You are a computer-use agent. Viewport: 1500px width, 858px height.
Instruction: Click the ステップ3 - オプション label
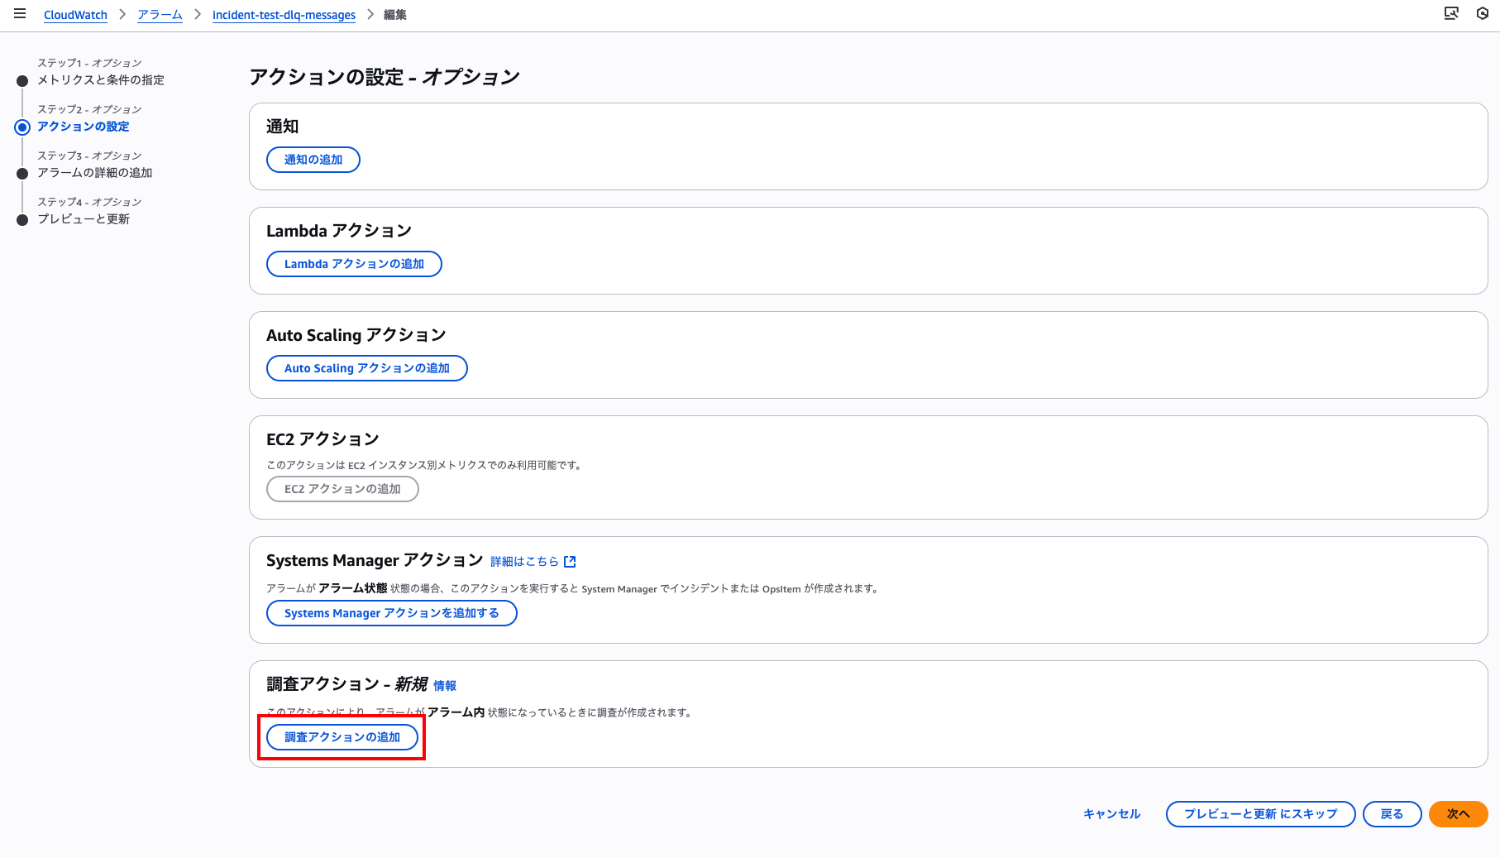[89, 156]
